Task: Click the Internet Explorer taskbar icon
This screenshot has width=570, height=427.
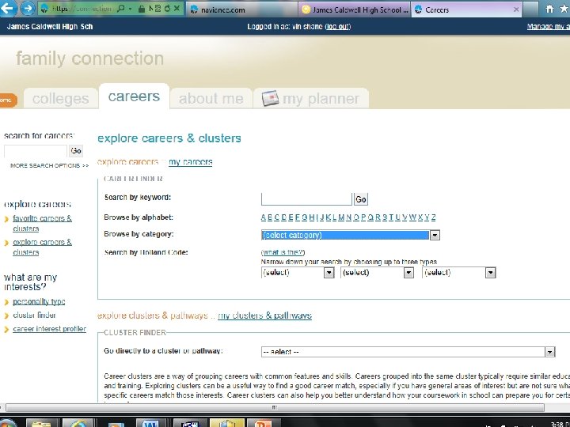Action: pos(78,423)
